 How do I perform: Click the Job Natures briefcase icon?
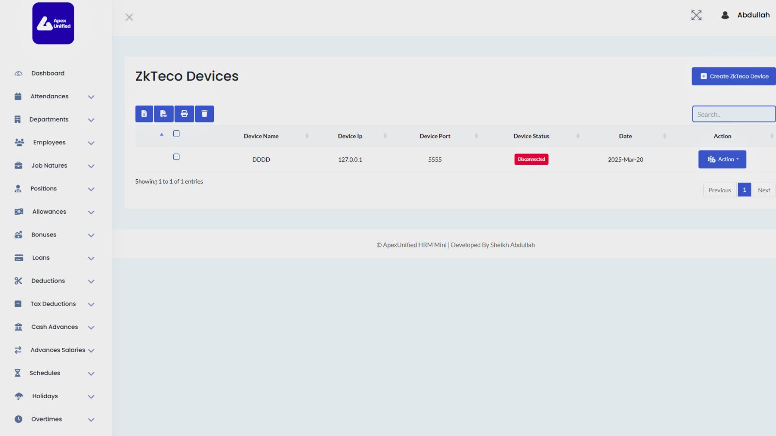pyautogui.click(x=18, y=166)
